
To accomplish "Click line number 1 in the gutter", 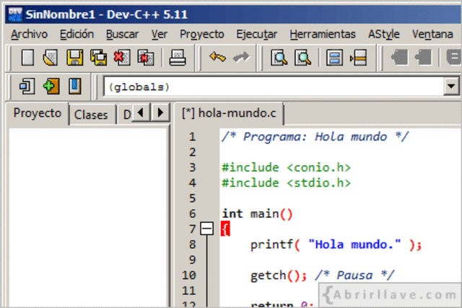I will [x=193, y=136].
